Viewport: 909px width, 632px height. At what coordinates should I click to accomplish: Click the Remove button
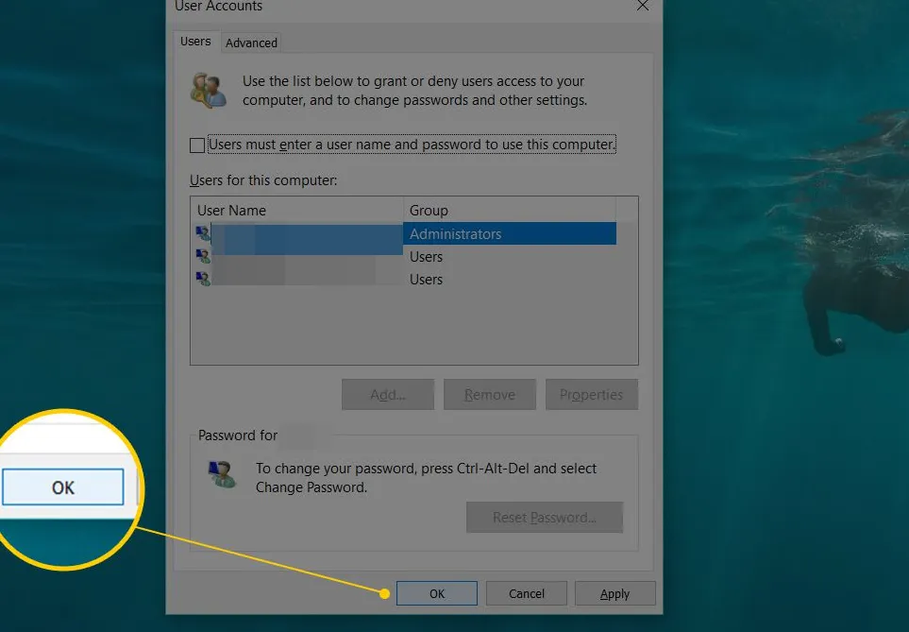coord(489,394)
